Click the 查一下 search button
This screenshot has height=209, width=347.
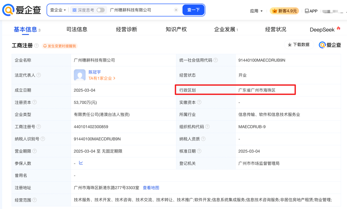click(193, 10)
